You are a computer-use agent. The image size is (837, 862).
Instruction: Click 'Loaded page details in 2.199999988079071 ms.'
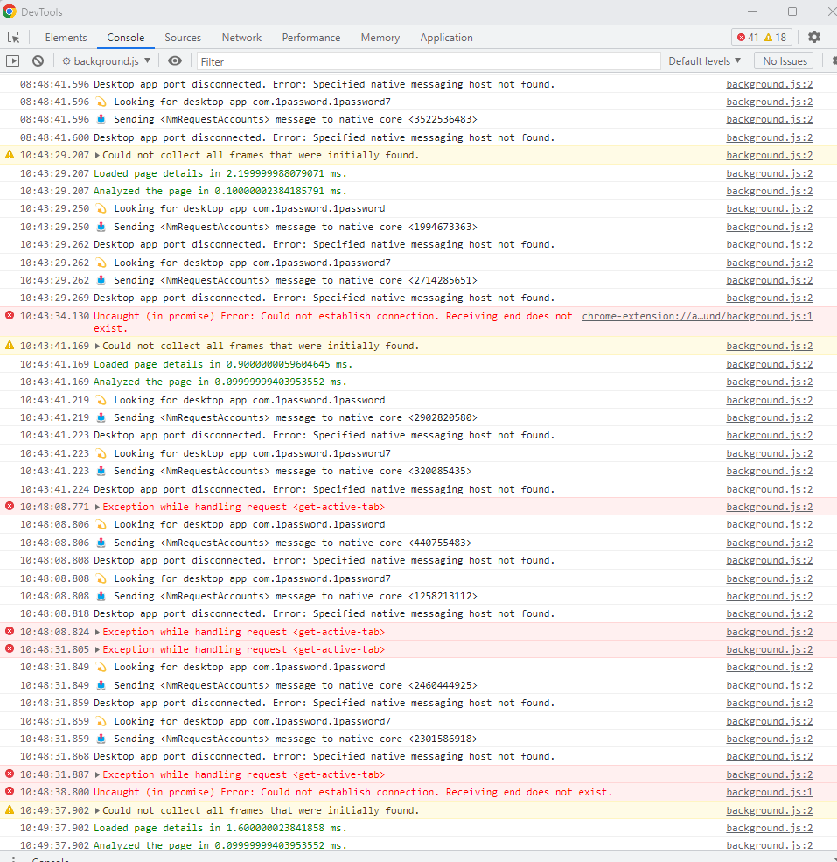tap(220, 173)
